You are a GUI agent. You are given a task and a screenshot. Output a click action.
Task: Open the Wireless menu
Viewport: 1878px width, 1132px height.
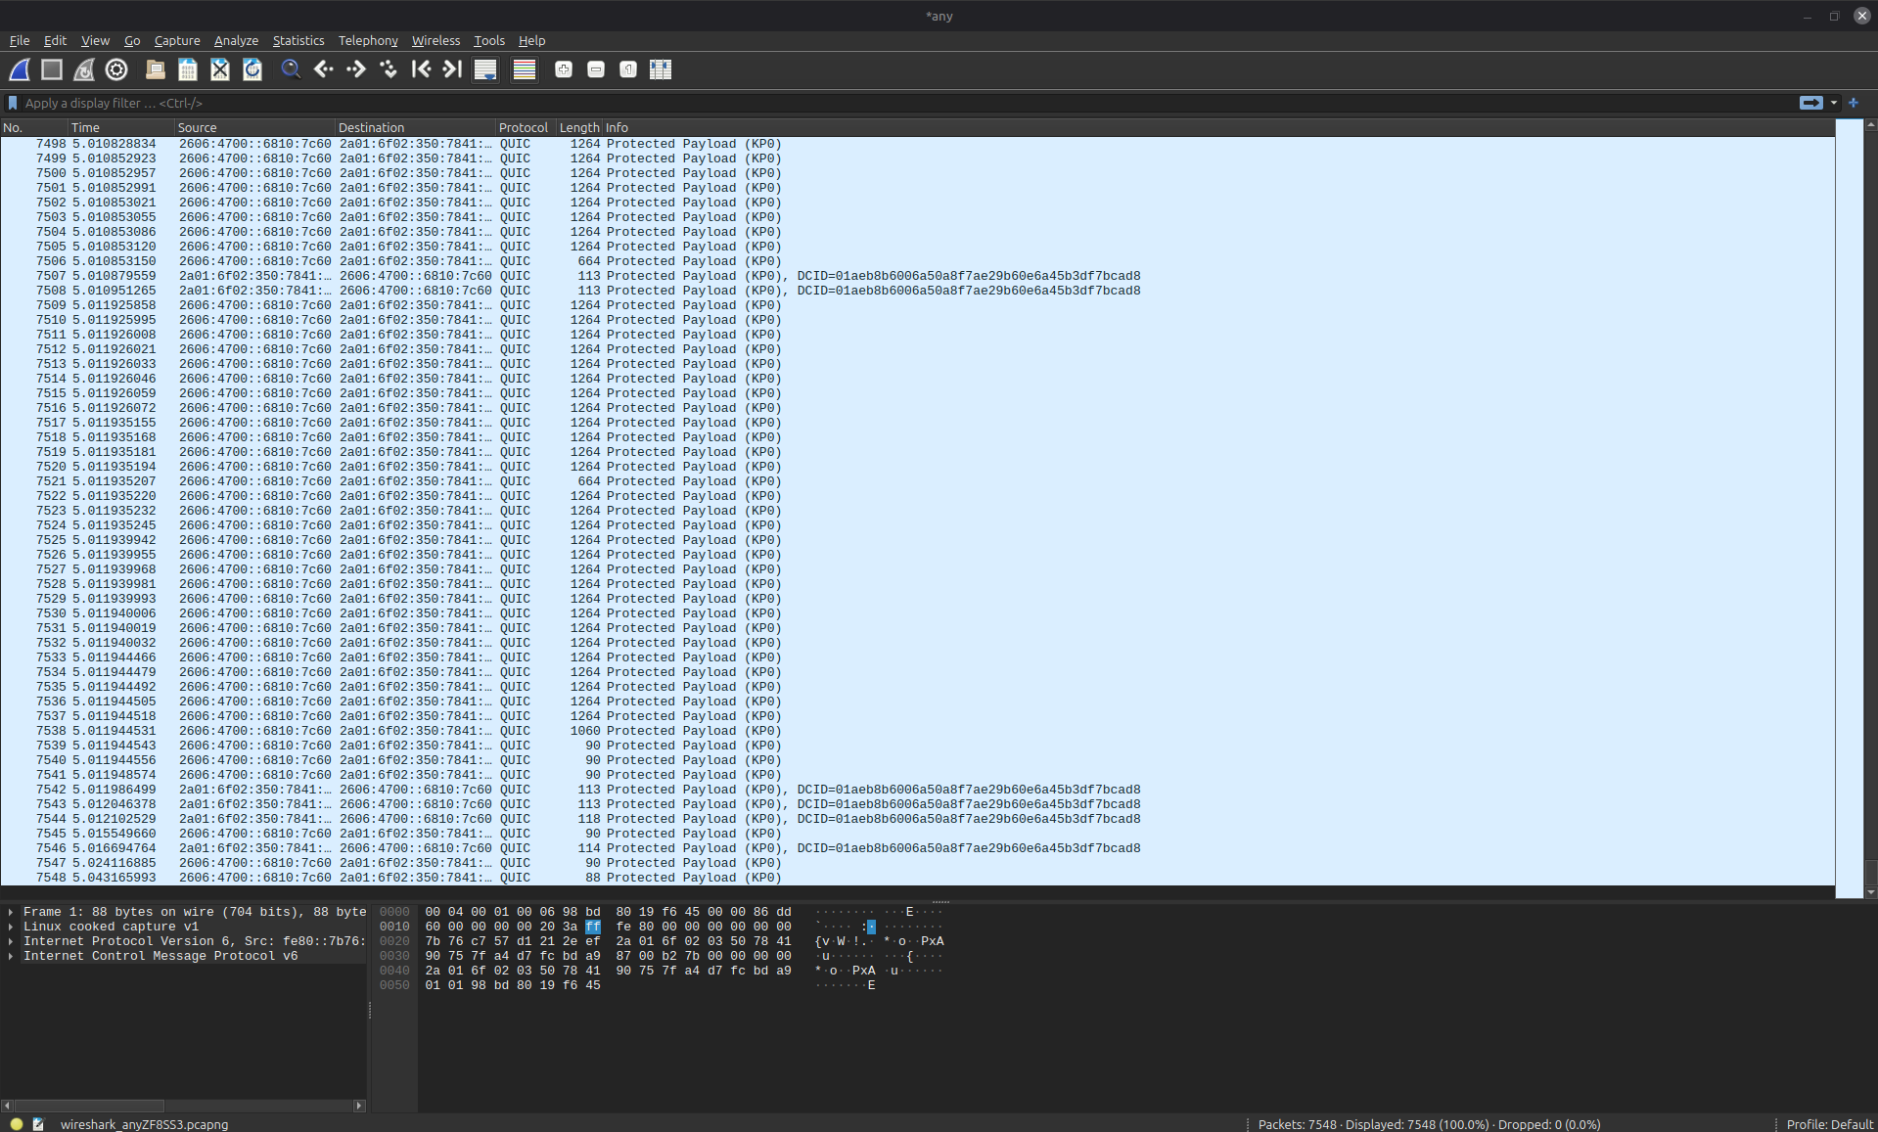coord(435,40)
